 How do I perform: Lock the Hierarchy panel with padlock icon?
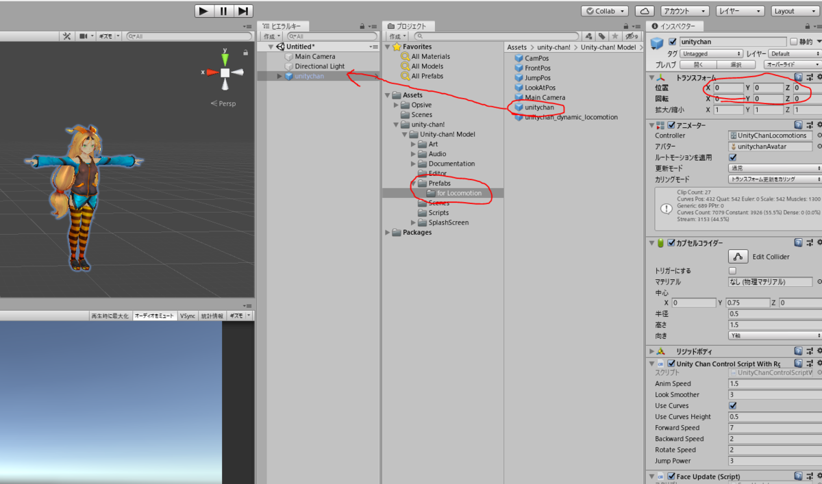pos(362,26)
